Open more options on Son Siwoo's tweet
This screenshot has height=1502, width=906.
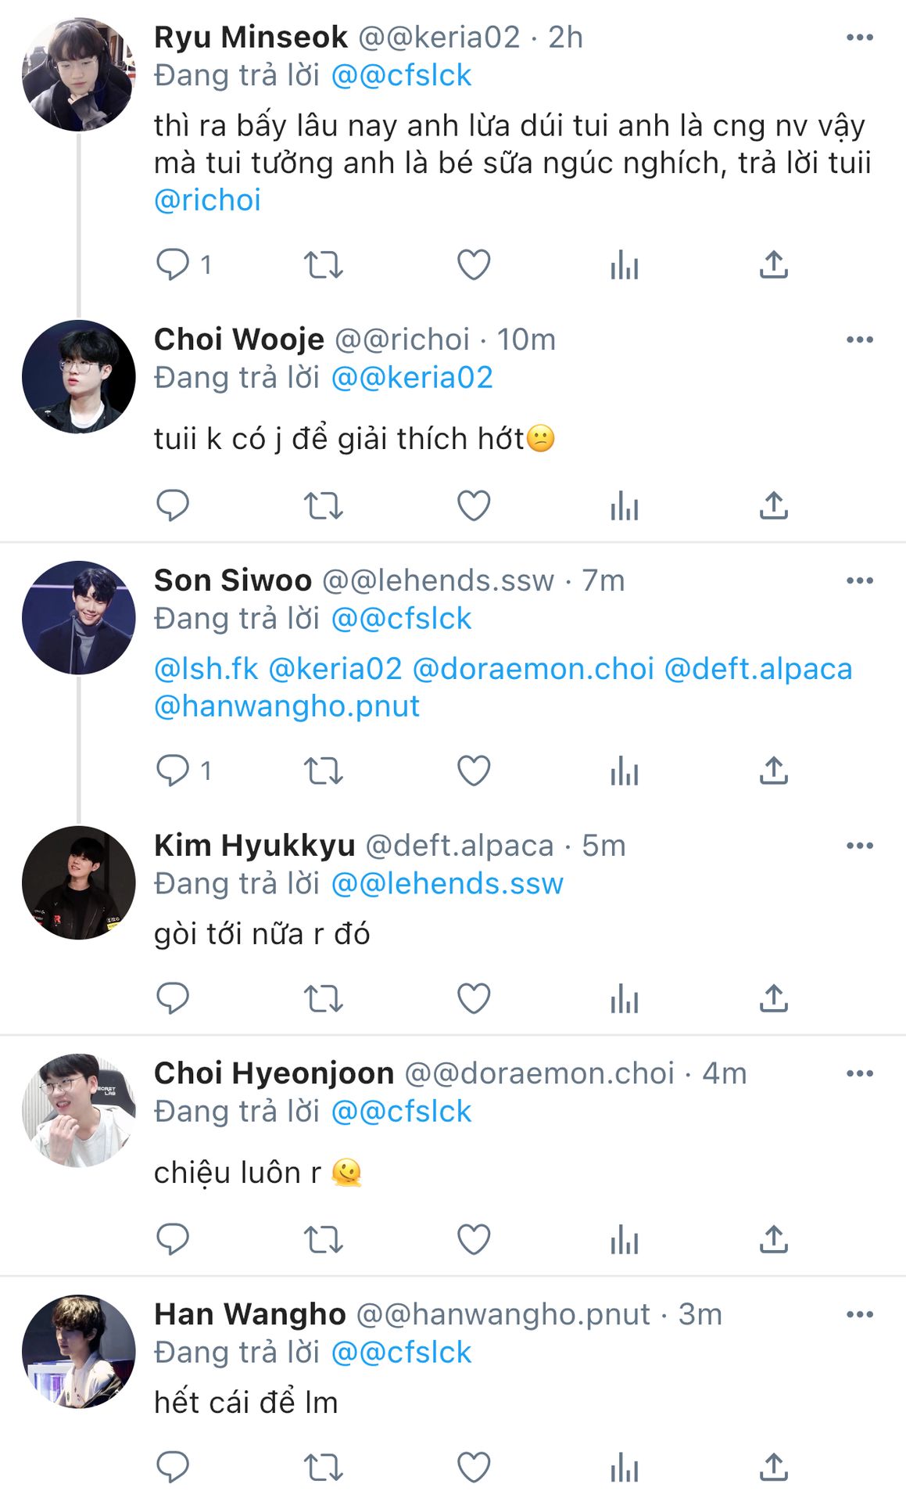859,580
